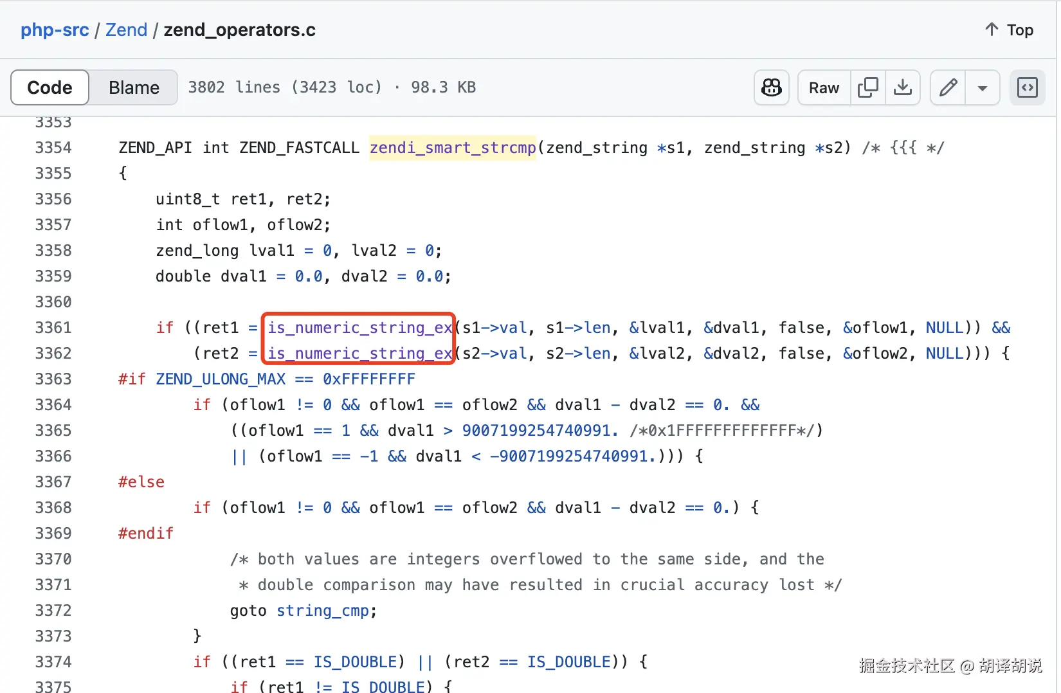Select line number 3363
1061x693 pixels.
(x=53, y=379)
